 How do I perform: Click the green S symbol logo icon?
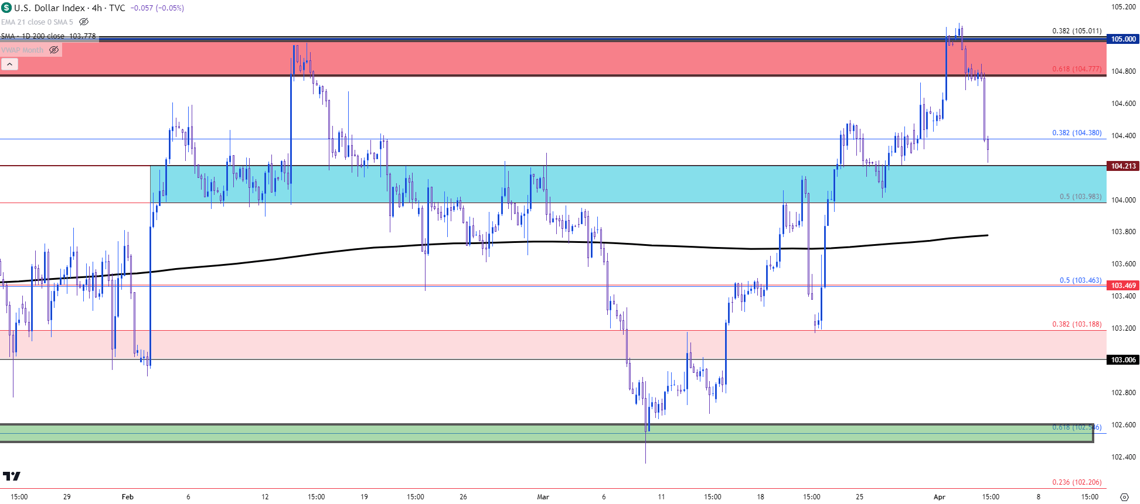[6, 8]
